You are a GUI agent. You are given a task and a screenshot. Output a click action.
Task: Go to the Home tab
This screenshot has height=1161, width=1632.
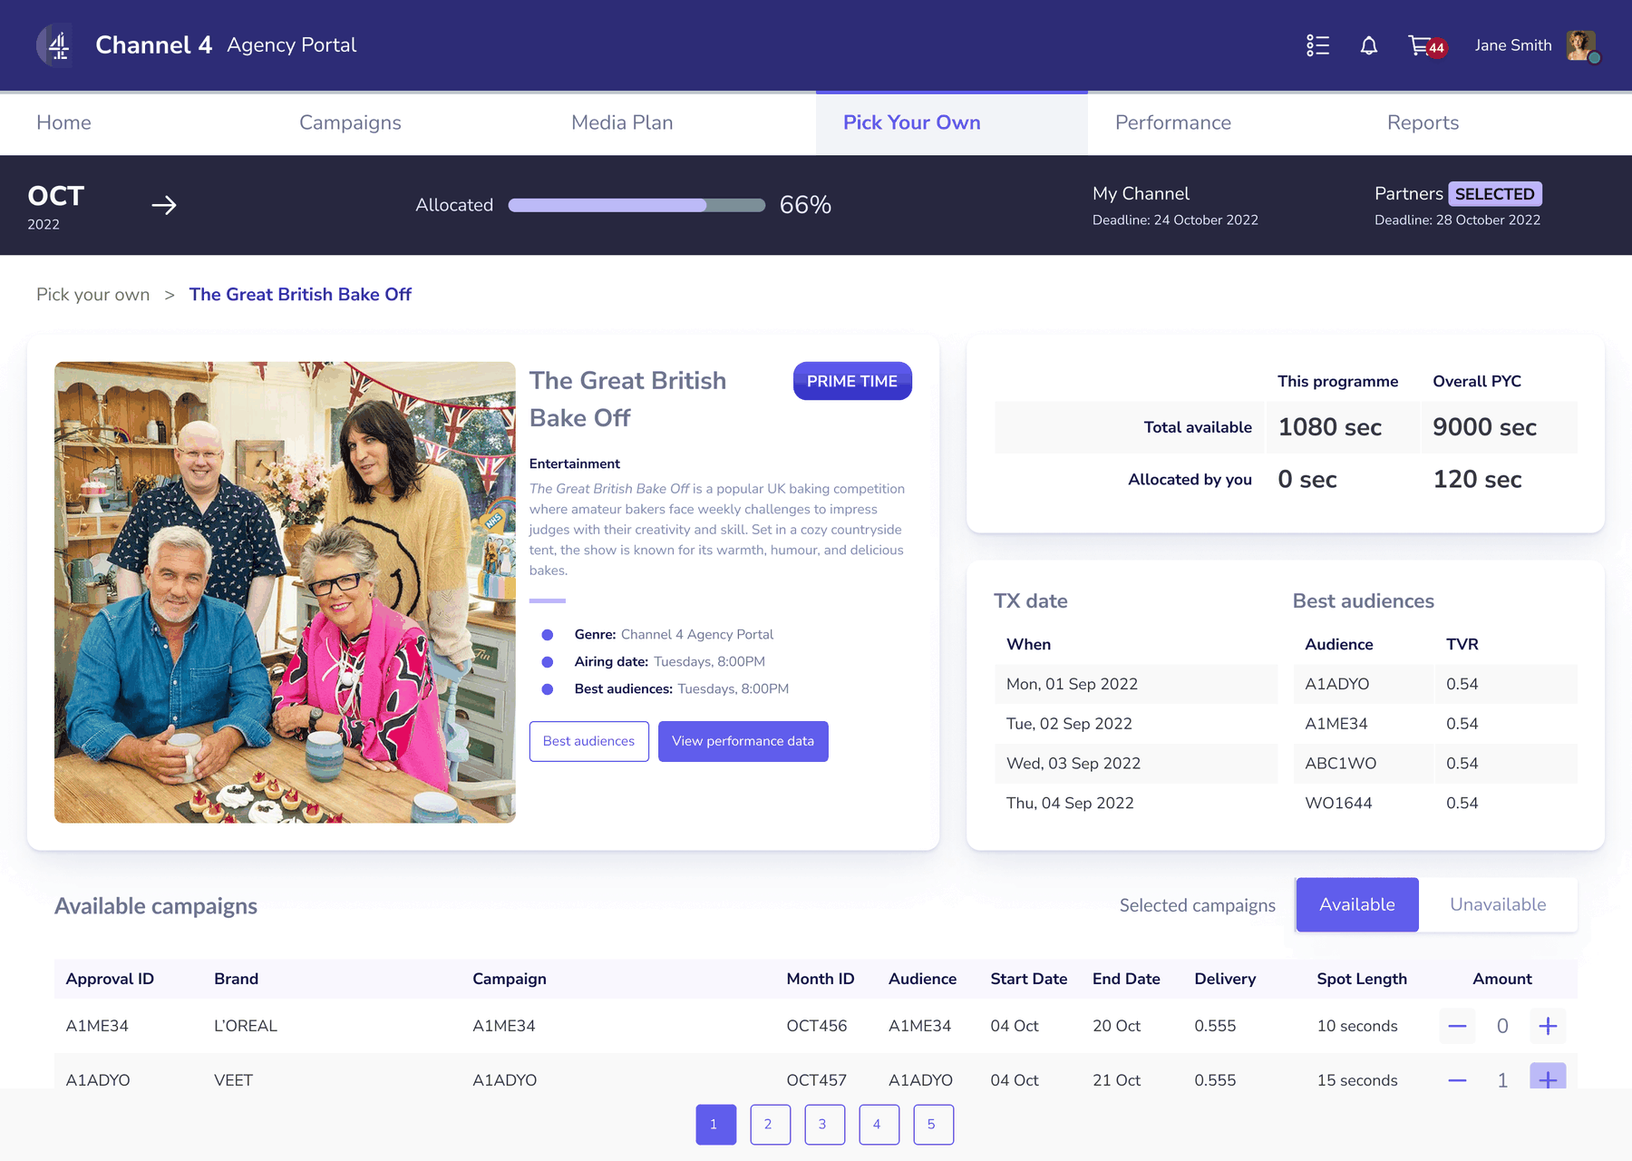tap(63, 122)
